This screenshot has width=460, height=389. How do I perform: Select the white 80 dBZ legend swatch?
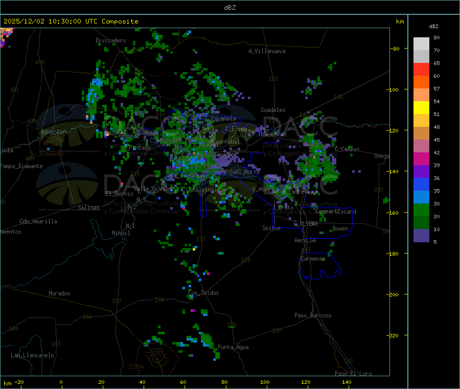(421, 44)
